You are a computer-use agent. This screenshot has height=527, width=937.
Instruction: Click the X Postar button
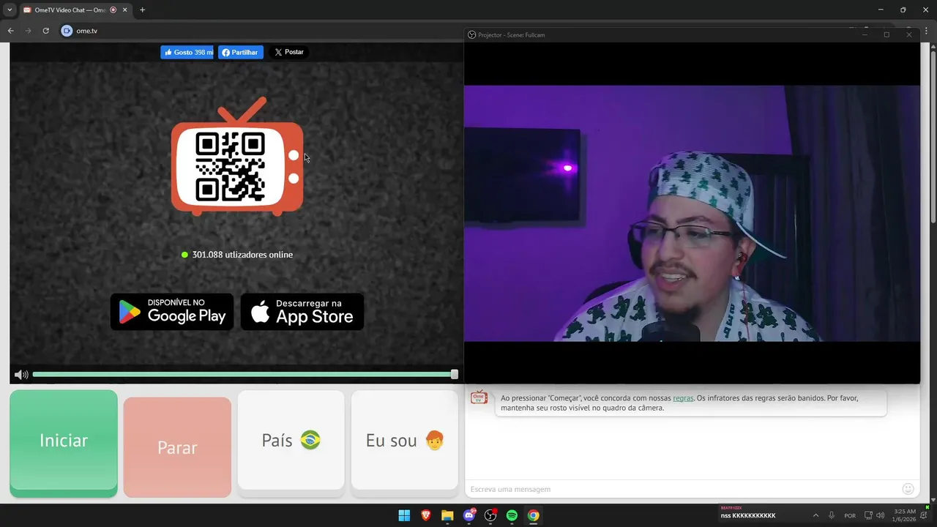tap(289, 52)
